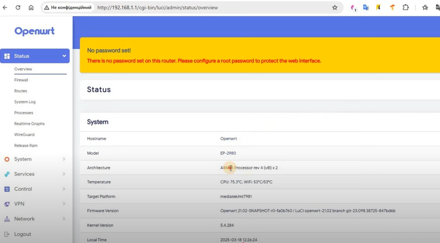
Task: Click the 'System' section heading
Action: [x=98, y=122]
